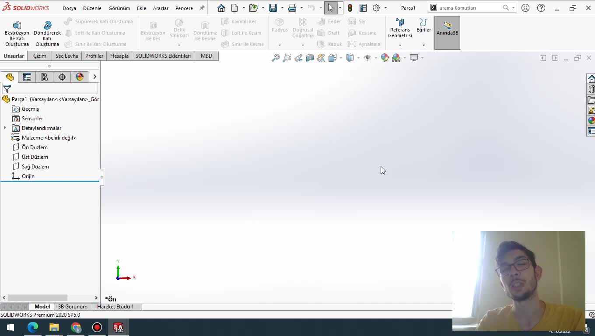Open Microsoft Edge from taskbar
Image resolution: width=595 pixels, height=336 pixels.
click(33, 327)
